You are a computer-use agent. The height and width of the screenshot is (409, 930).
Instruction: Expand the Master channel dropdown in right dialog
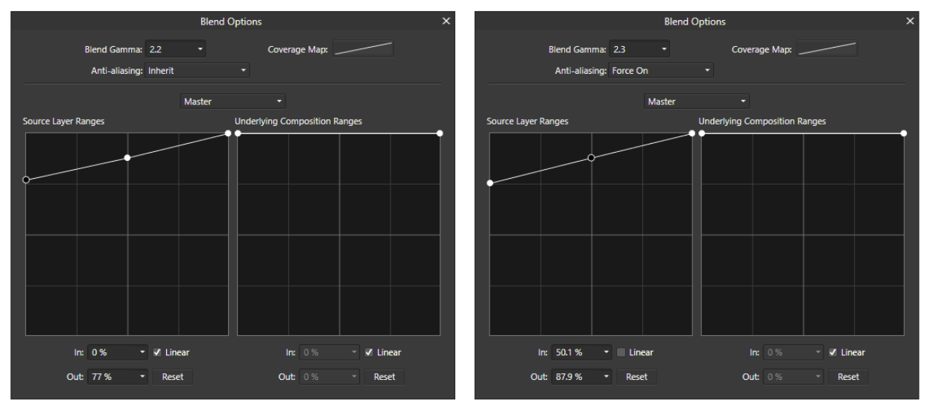tap(697, 101)
